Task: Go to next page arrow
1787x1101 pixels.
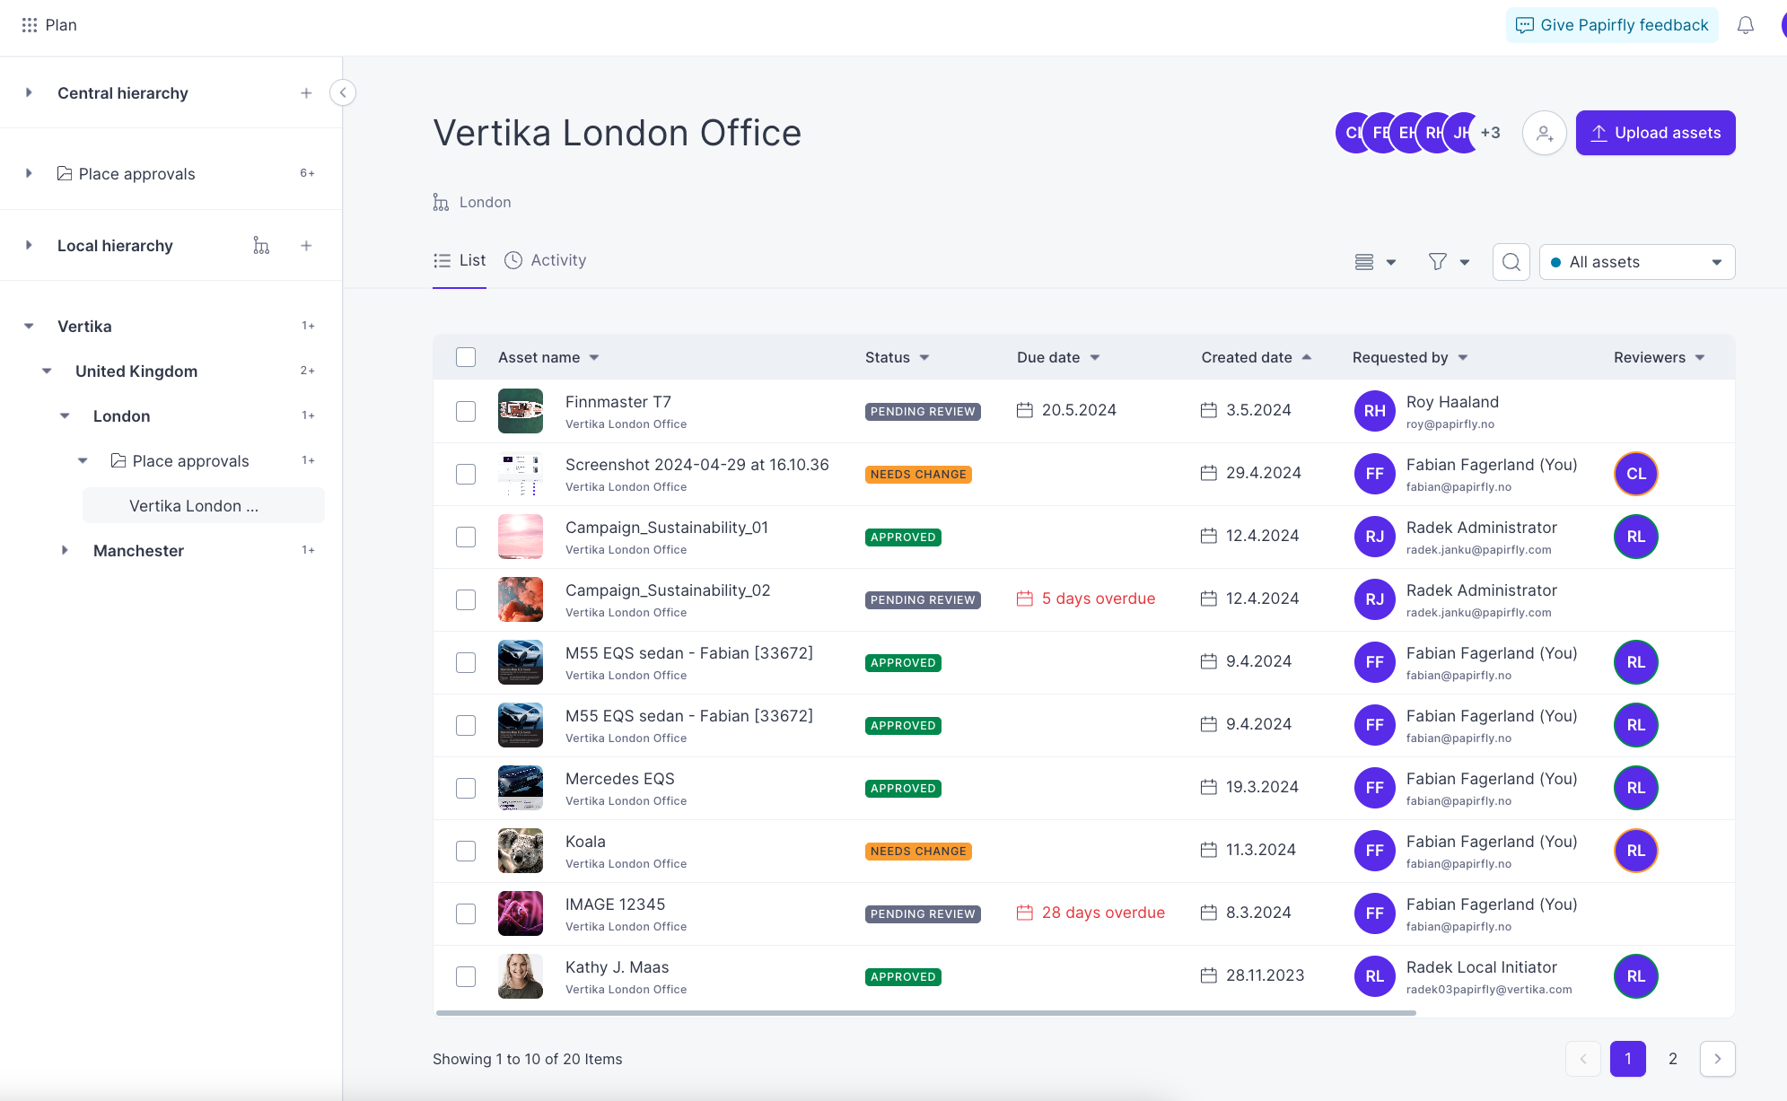Action: pyautogui.click(x=1717, y=1059)
